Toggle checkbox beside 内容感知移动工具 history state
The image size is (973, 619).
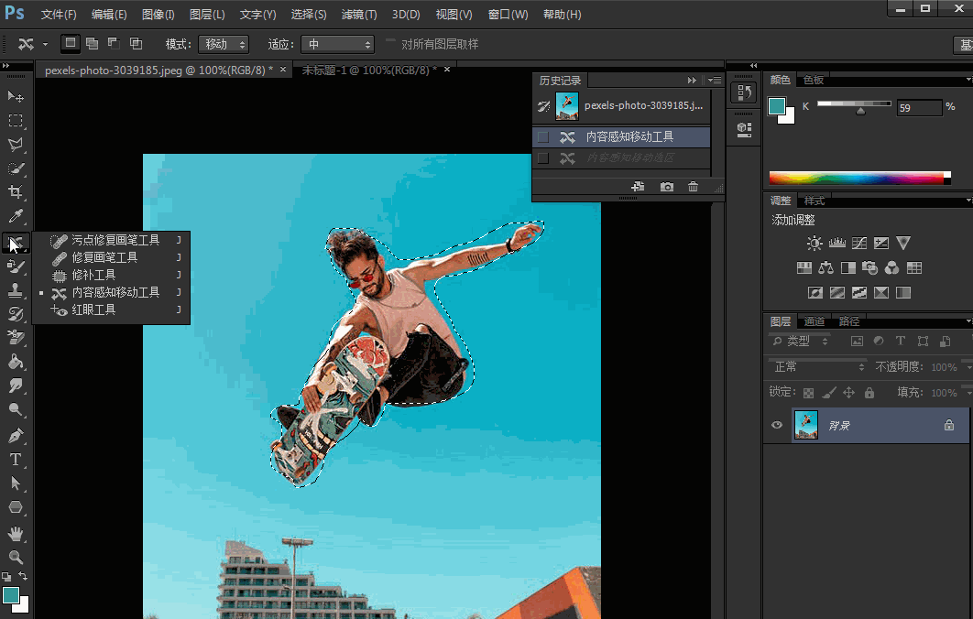[543, 137]
